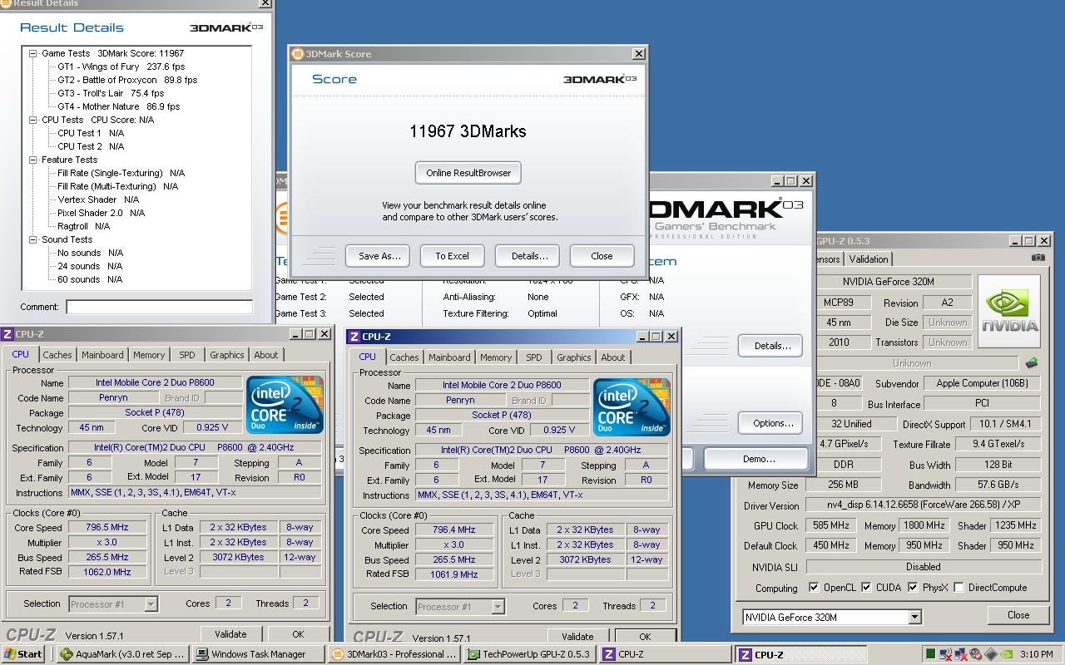Click the disconnected LAN tray icon

(x=961, y=654)
